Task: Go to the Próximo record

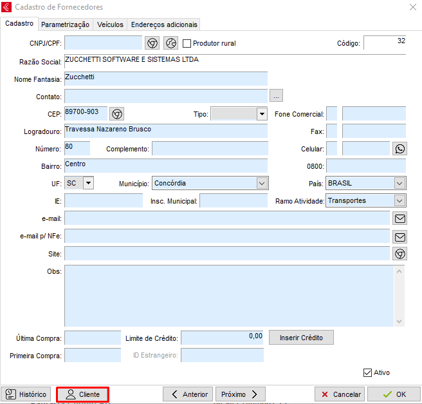Action: pyautogui.click(x=241, y=394)
